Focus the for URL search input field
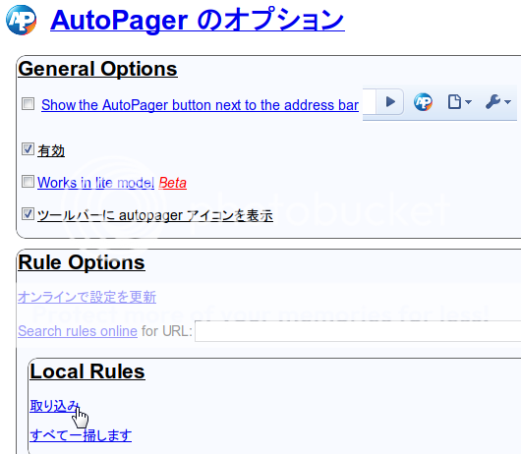 tap(358, 331)
